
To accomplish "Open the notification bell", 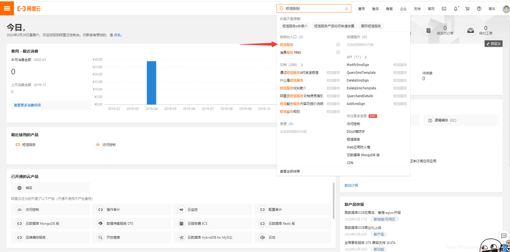I will pos(456,9).
